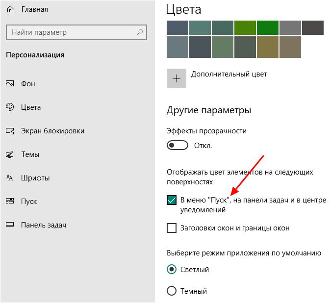Click the plus Дополнительный цвет button

(x=177, y=78)
